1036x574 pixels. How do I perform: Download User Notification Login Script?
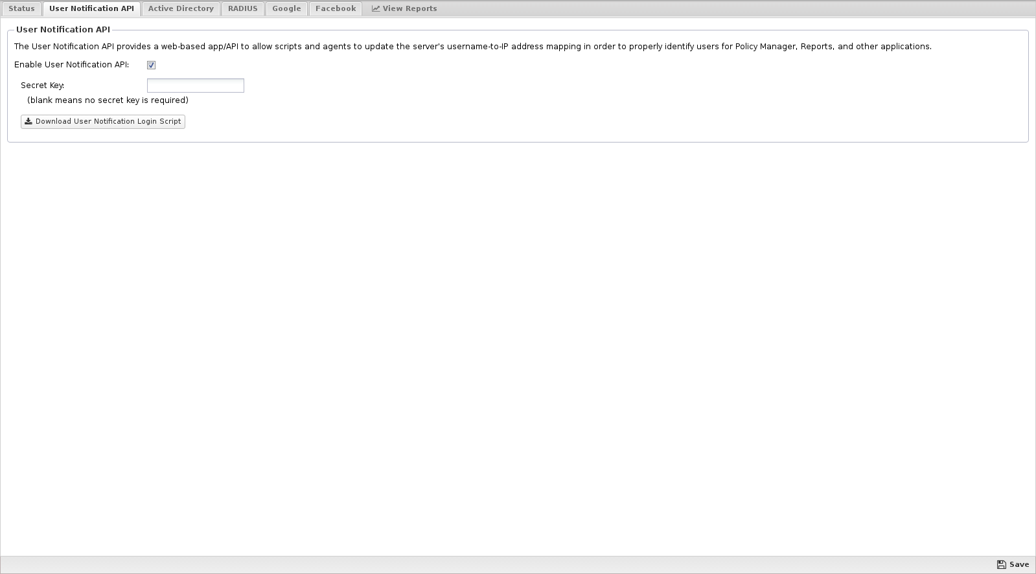(x=103, y=122)
